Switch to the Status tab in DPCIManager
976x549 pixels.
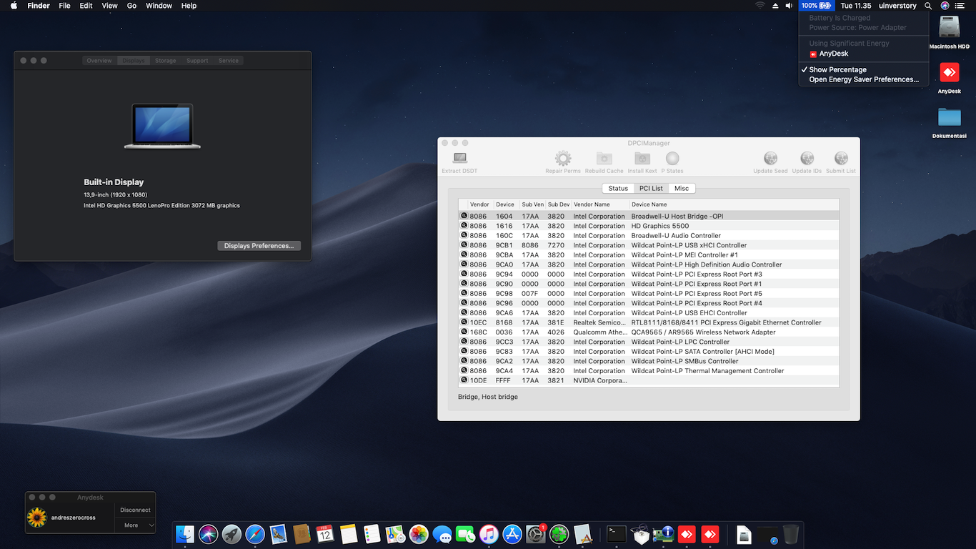pos(618,189)
